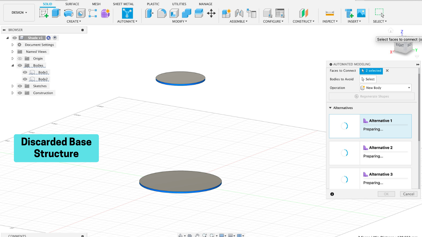Click Select button for Bodies to Avoid
Screen dimensions: 422x237
pos(368,79)
